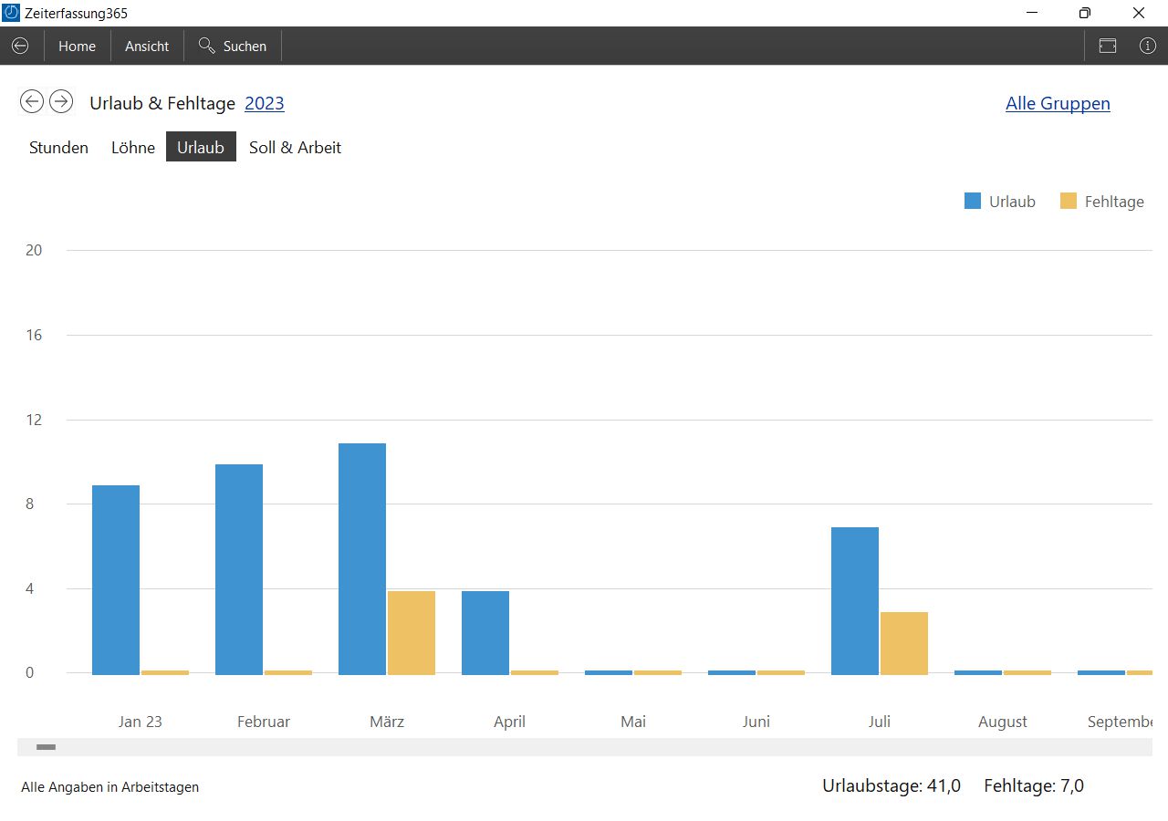This screenshot has height=821, width=1168.
Task: Click the magnifier Suchen search icon
Action: pos(207,46)
